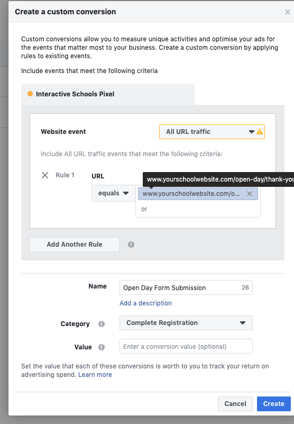
Task: Open the All URL traffic dropdown
Action: point(212,132)
